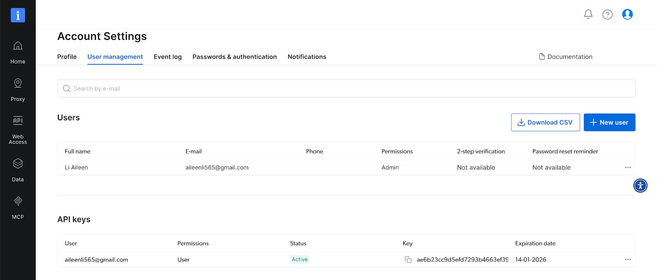Click New user button
This screenshot has height=280, width=657.
pyautogui.click(x=609, y=122)
